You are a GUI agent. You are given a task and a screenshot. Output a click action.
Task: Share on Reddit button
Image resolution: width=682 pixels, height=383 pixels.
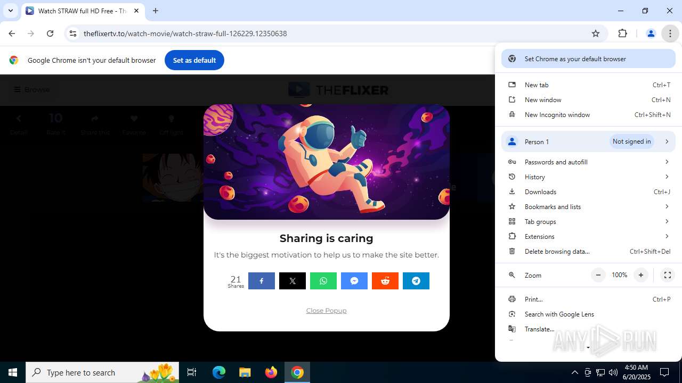[x=385, y=281]
